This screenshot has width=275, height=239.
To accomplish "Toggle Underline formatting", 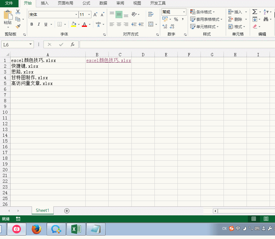I will [x=46, y=24].
